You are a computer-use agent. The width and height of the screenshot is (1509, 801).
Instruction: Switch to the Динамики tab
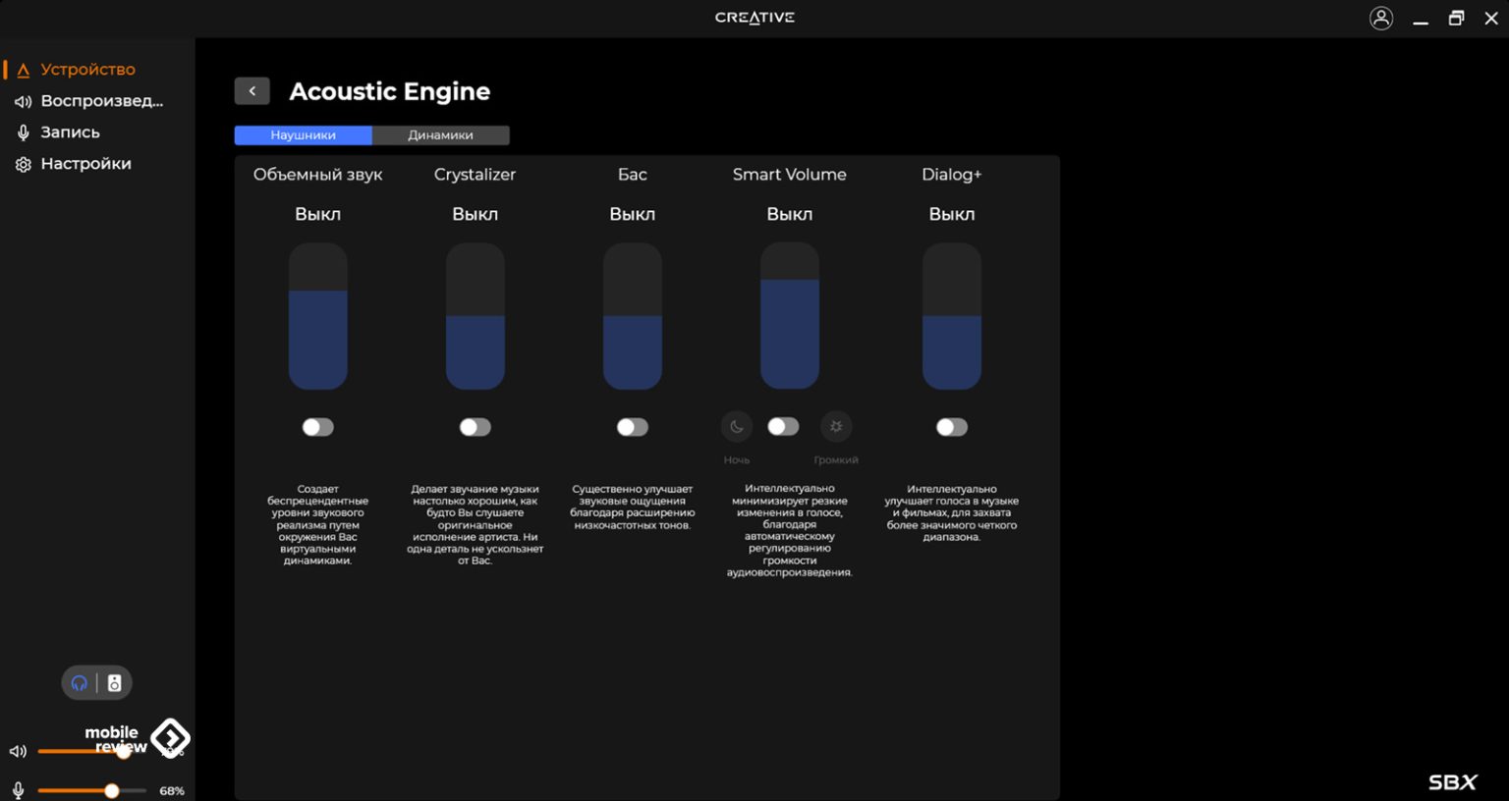tap(440, 135)
